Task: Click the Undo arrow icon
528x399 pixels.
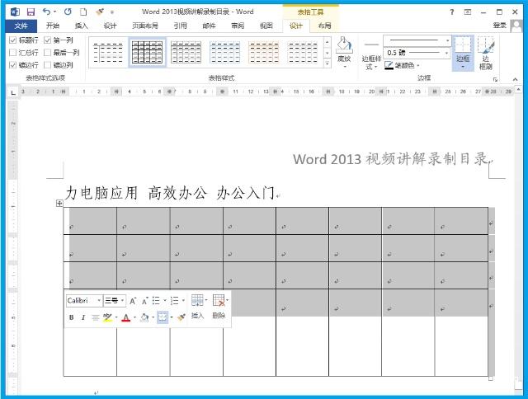Action: coord(46,12)
